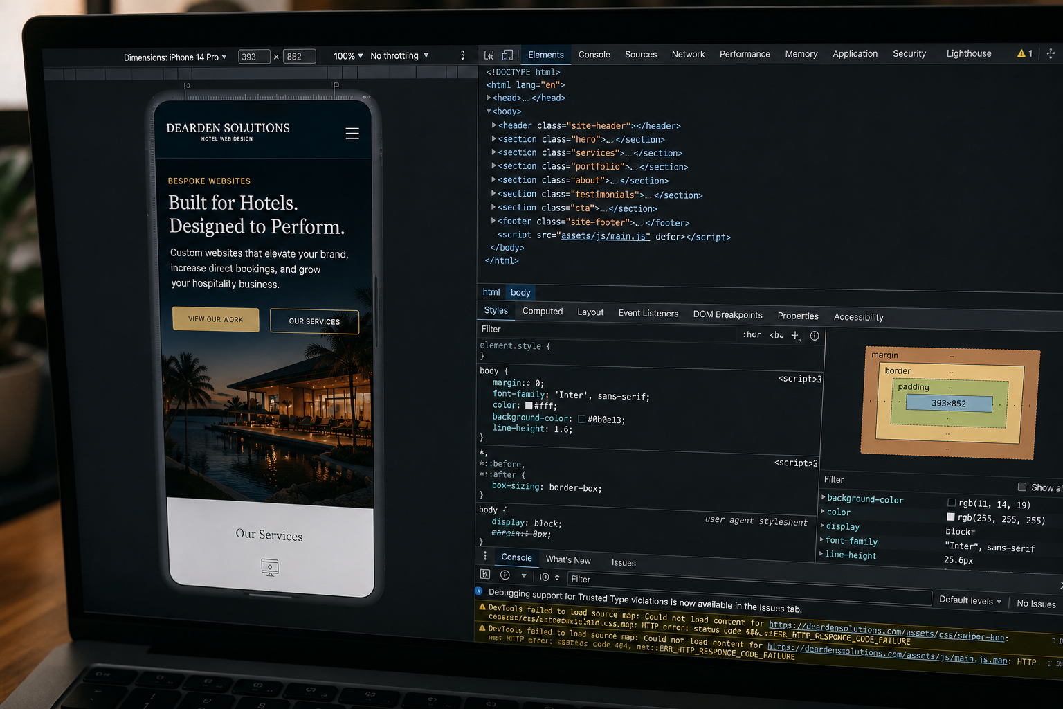The image size is (1063, 709).
Task: Click the #0b0e13 background-color swatch
Action: pyautogui.click(x=581, y=419)
